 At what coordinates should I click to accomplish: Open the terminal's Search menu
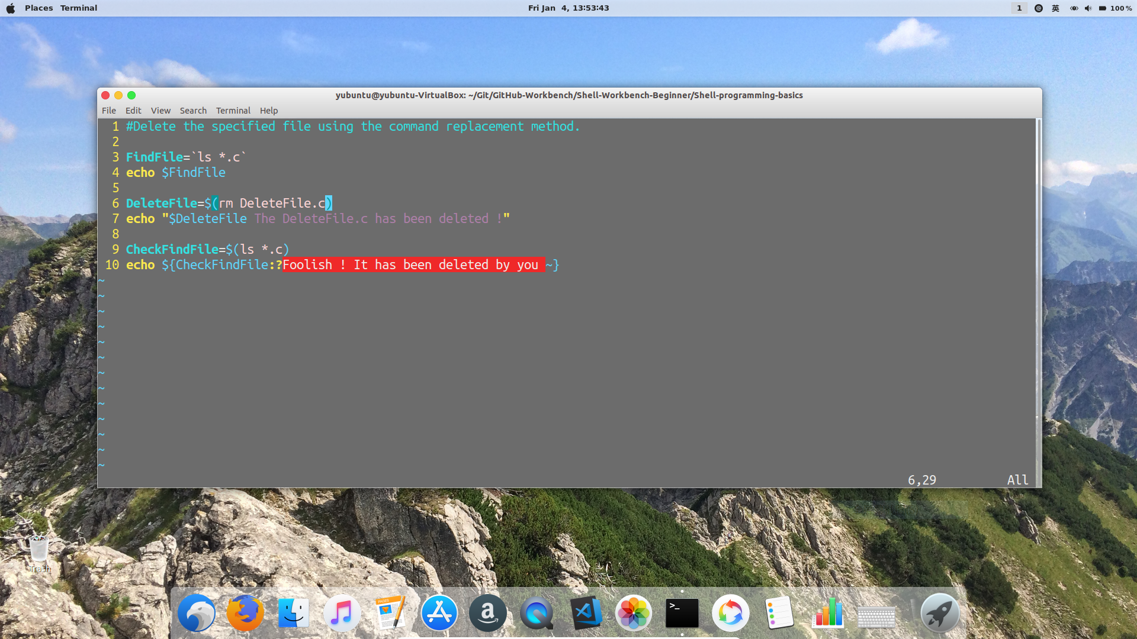[x=193, y=111]
